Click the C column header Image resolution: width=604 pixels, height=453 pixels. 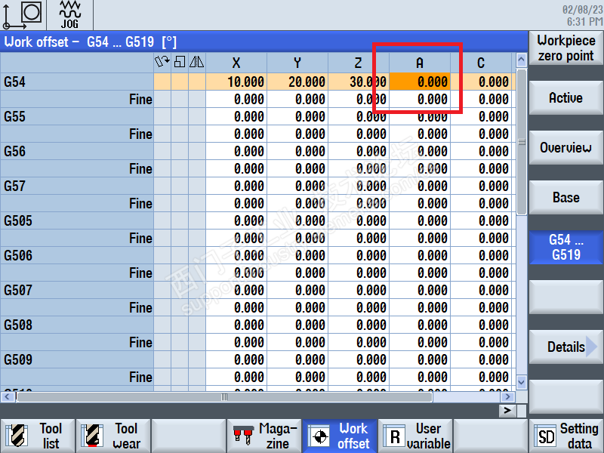[x=481, y=63]
